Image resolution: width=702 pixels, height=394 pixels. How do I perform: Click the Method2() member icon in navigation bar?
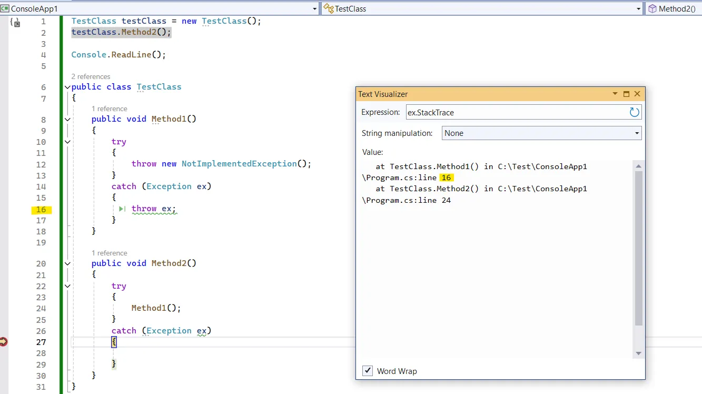pos(652,8)
